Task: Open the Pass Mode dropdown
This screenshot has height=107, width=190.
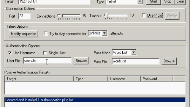Action: (134, 52)
